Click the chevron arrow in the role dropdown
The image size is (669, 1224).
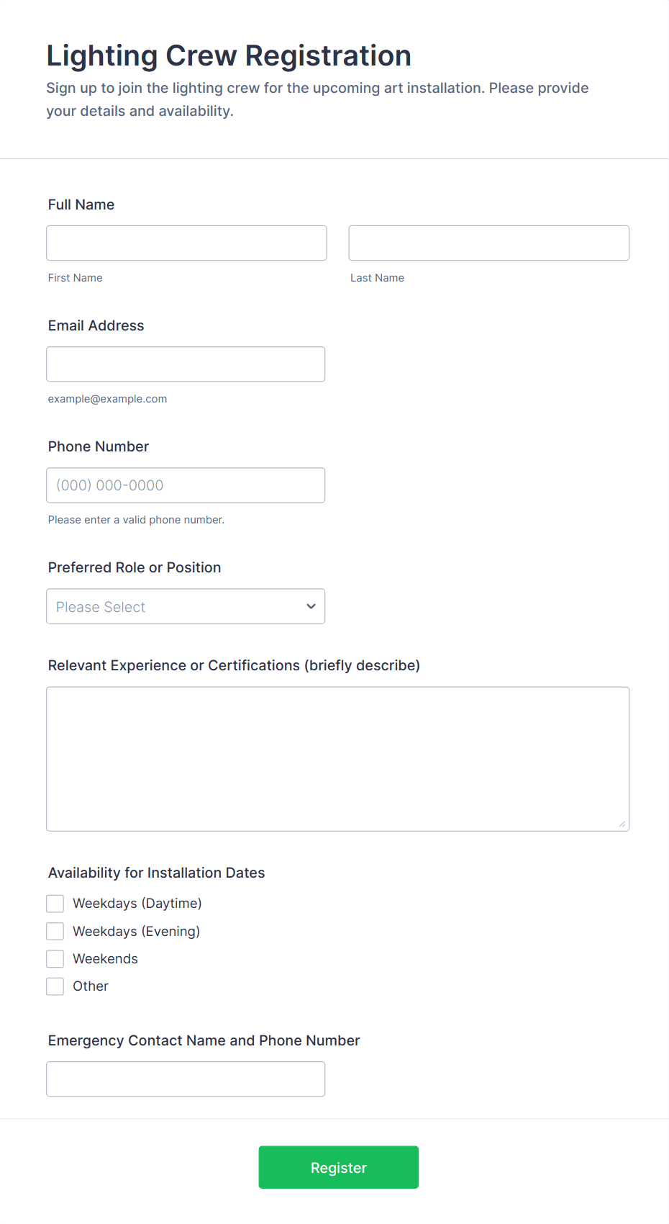311,606
